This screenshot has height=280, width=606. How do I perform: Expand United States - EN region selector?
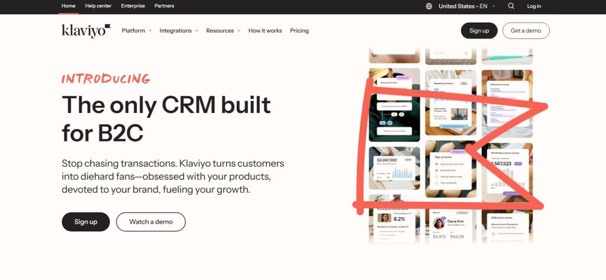pos(466,6)
